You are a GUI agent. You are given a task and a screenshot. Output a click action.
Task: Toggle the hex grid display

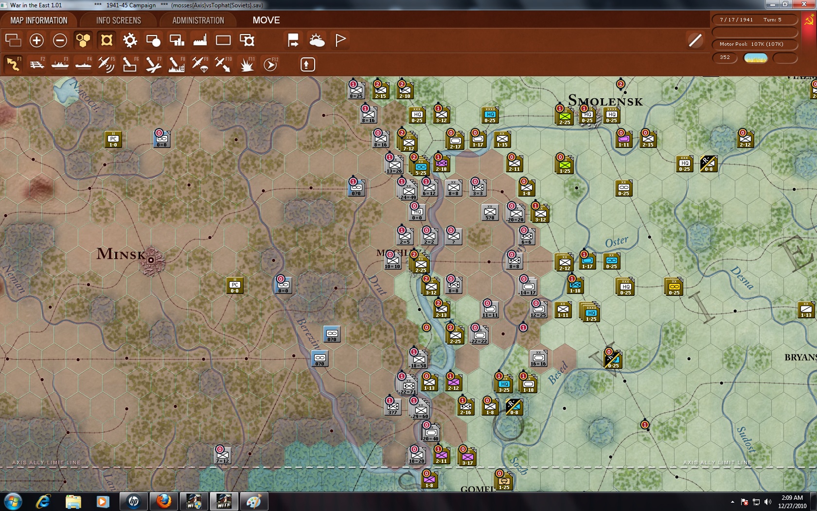(83, 40)
